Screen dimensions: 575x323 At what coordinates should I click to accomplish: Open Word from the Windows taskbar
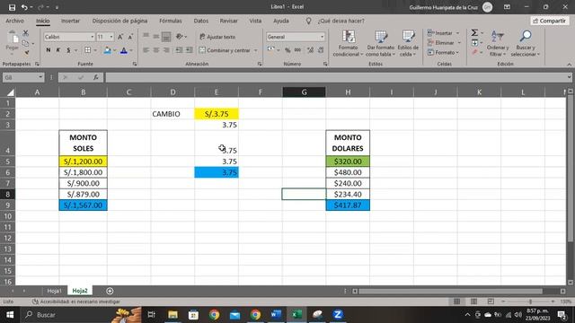[276, 315]
